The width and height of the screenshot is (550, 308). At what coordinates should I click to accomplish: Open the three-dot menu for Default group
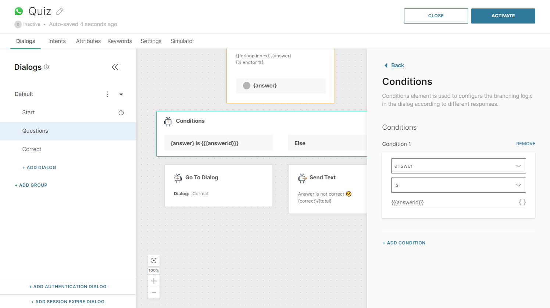pyautogui.click(x=107, y=94)
